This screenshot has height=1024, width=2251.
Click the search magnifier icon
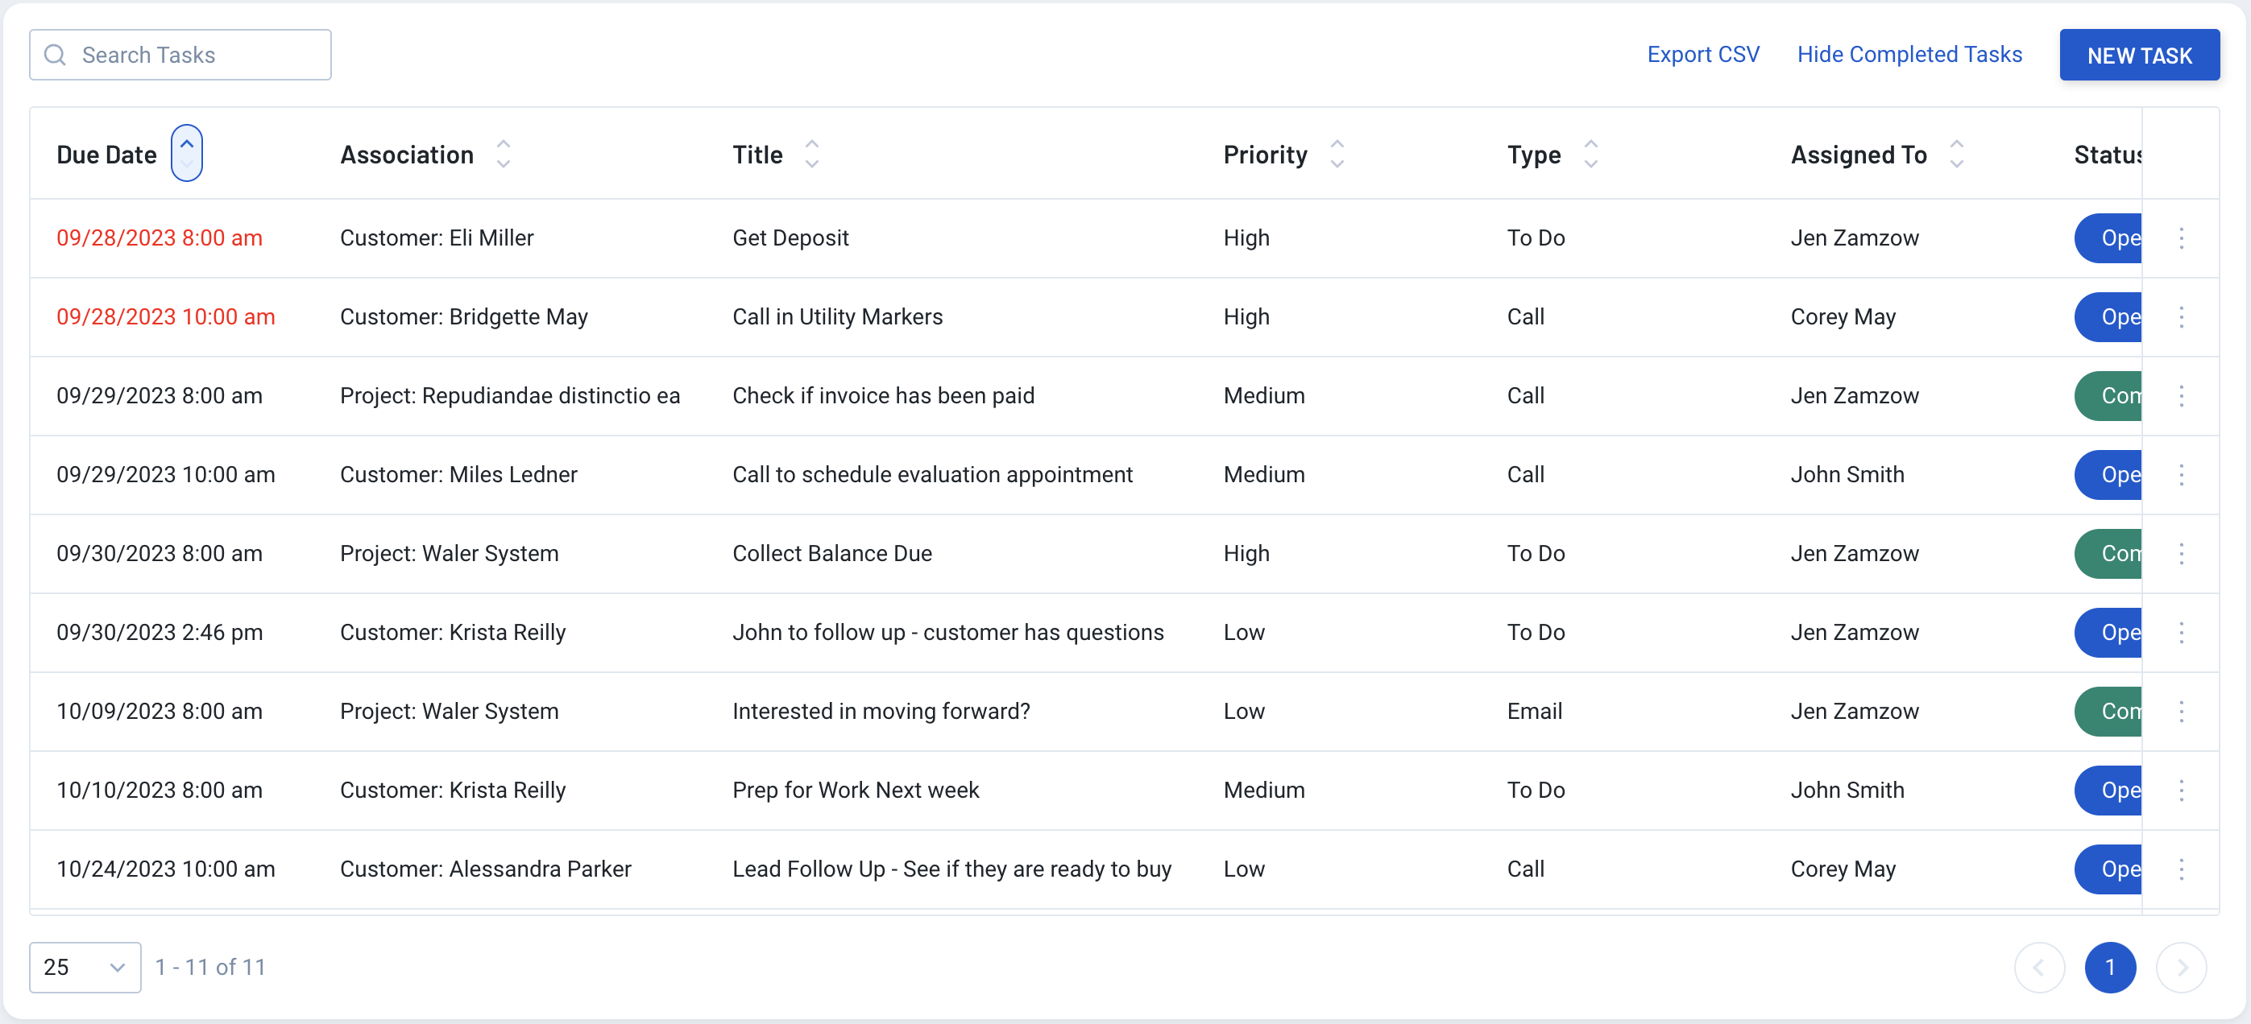(55, 55)
